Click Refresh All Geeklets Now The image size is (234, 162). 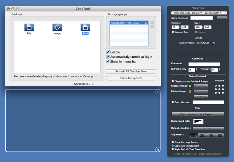[x=131, y=71]
